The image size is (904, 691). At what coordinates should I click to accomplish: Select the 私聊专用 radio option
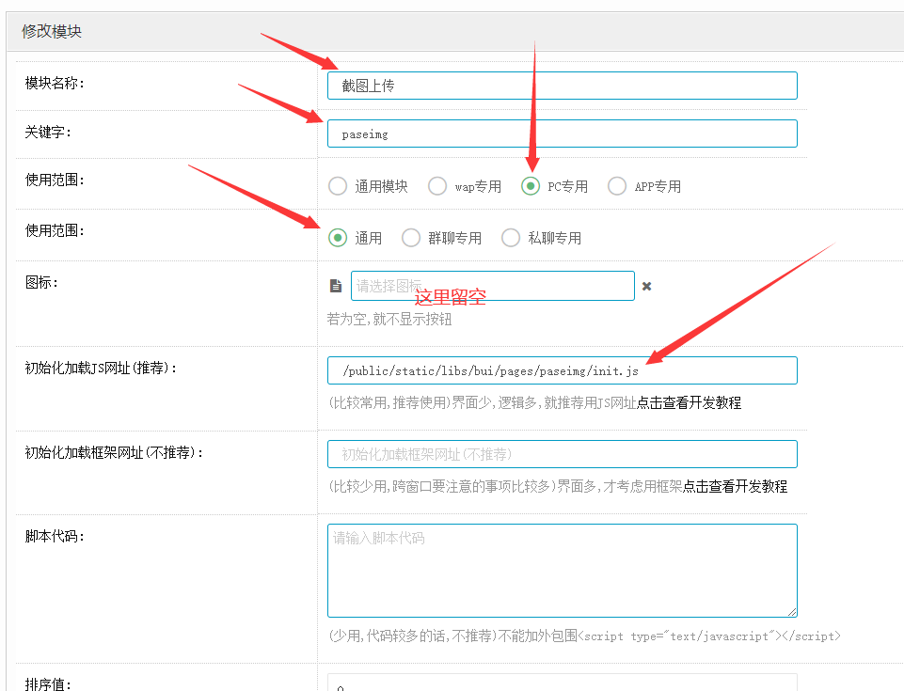tap(511, 238)
